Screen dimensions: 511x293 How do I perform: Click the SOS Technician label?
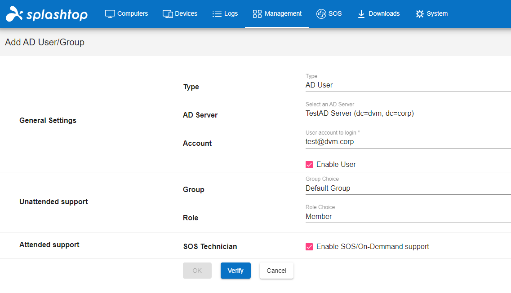click(210, 246)
